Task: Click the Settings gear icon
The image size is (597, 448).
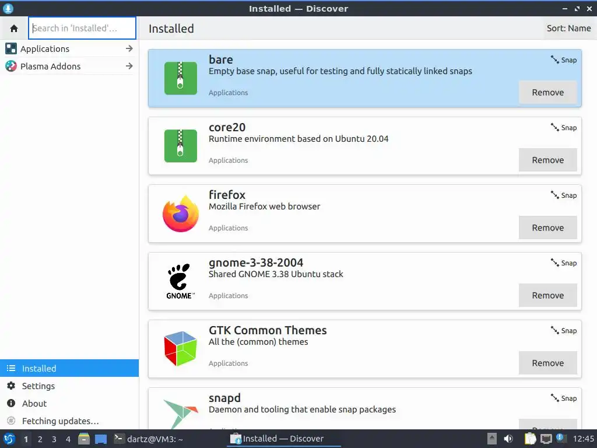Action: (11, 386)
